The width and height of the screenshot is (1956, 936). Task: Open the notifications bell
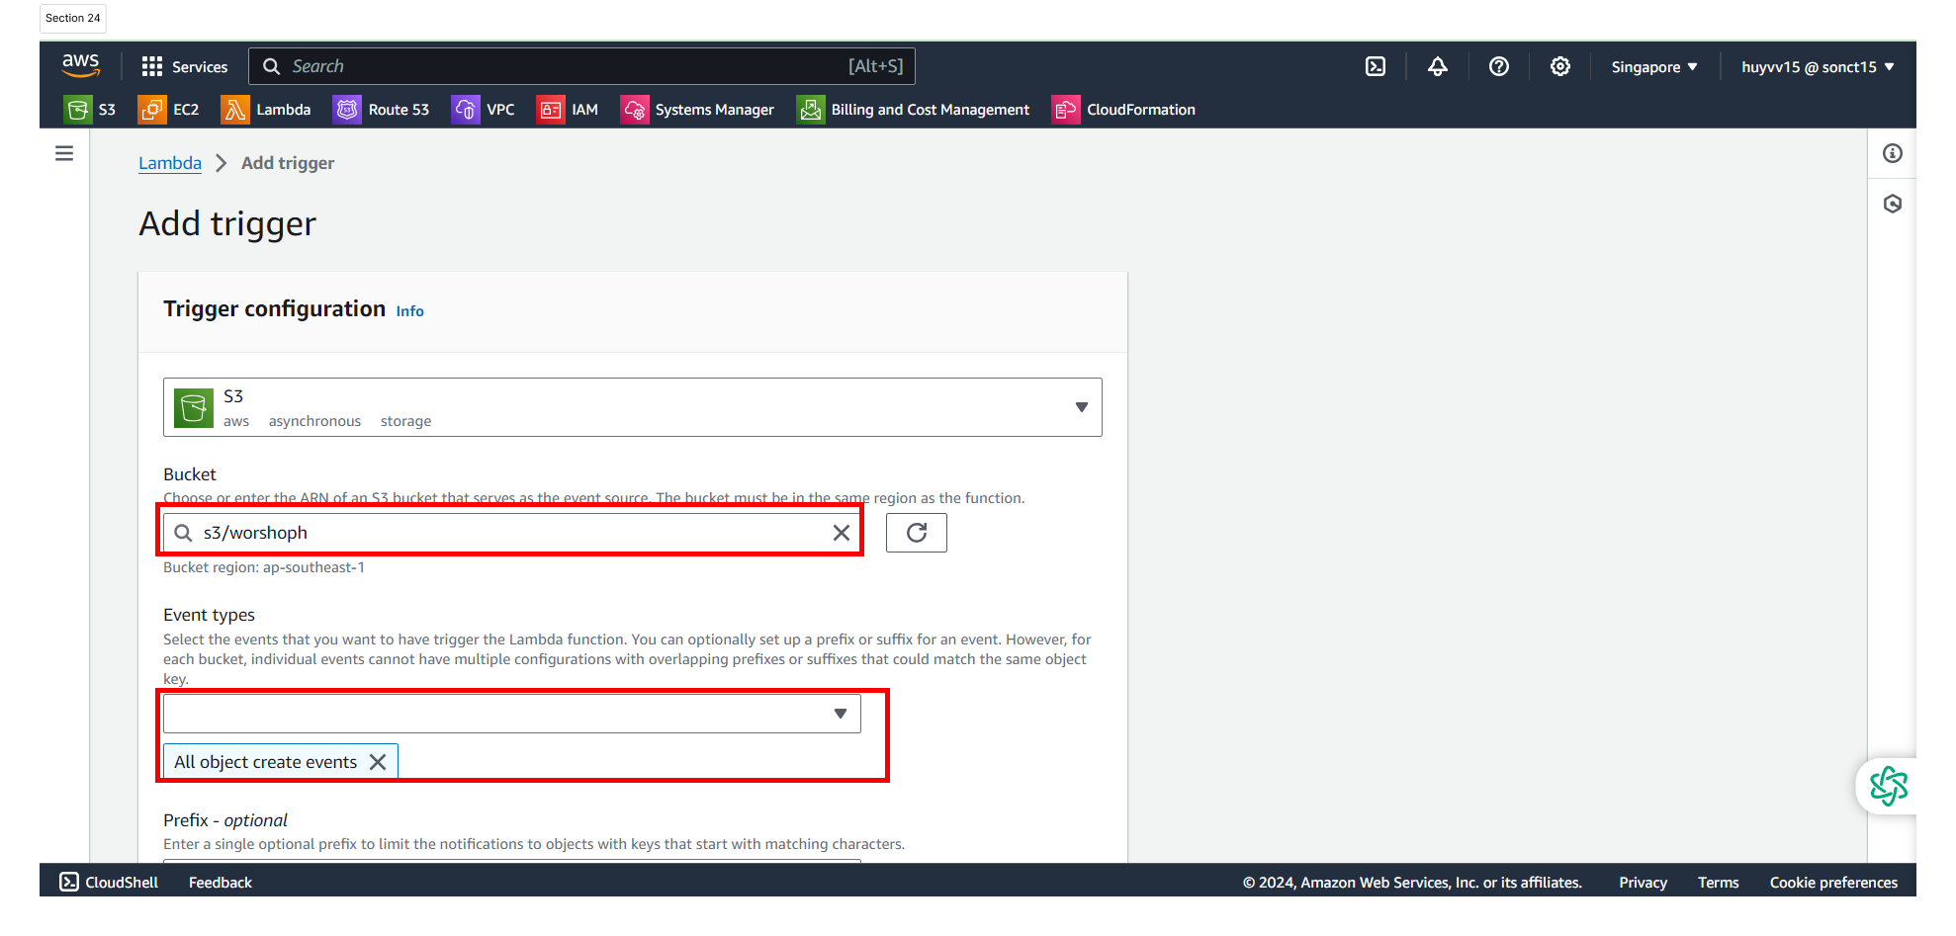click(x=1438, y=66)
